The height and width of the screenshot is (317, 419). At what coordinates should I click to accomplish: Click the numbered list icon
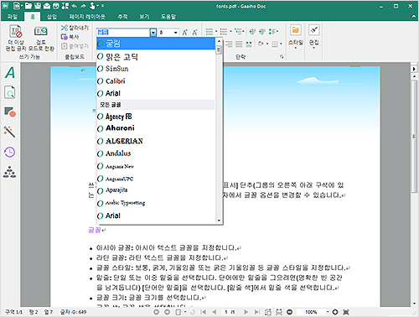pos(224,32)
